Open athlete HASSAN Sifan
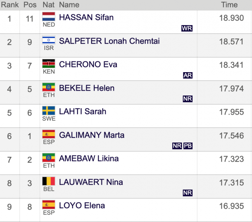The height and width of the screenshot is (222, 252). click(86, 17)
